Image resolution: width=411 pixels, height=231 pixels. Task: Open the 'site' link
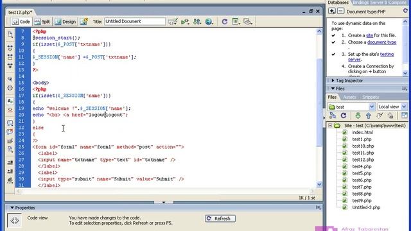tap(370, 35)
